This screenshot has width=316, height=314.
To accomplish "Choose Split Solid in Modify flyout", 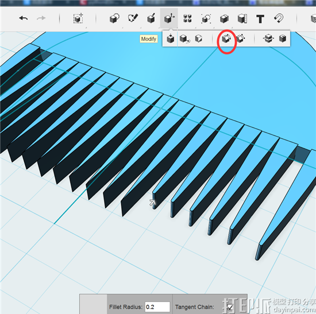I will click(x=268, y=38).
